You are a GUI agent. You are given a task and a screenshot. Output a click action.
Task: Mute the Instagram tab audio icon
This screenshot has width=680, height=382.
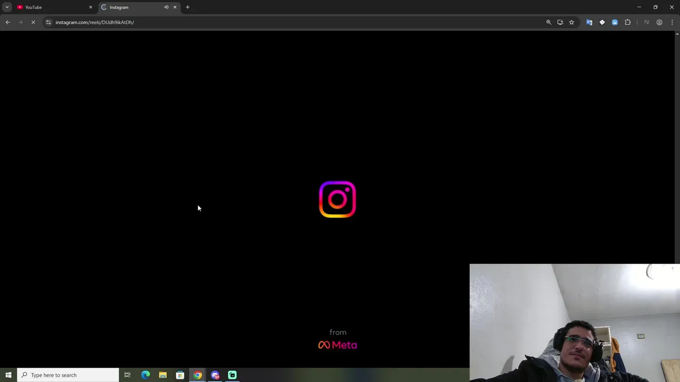(x=166, y=7)
